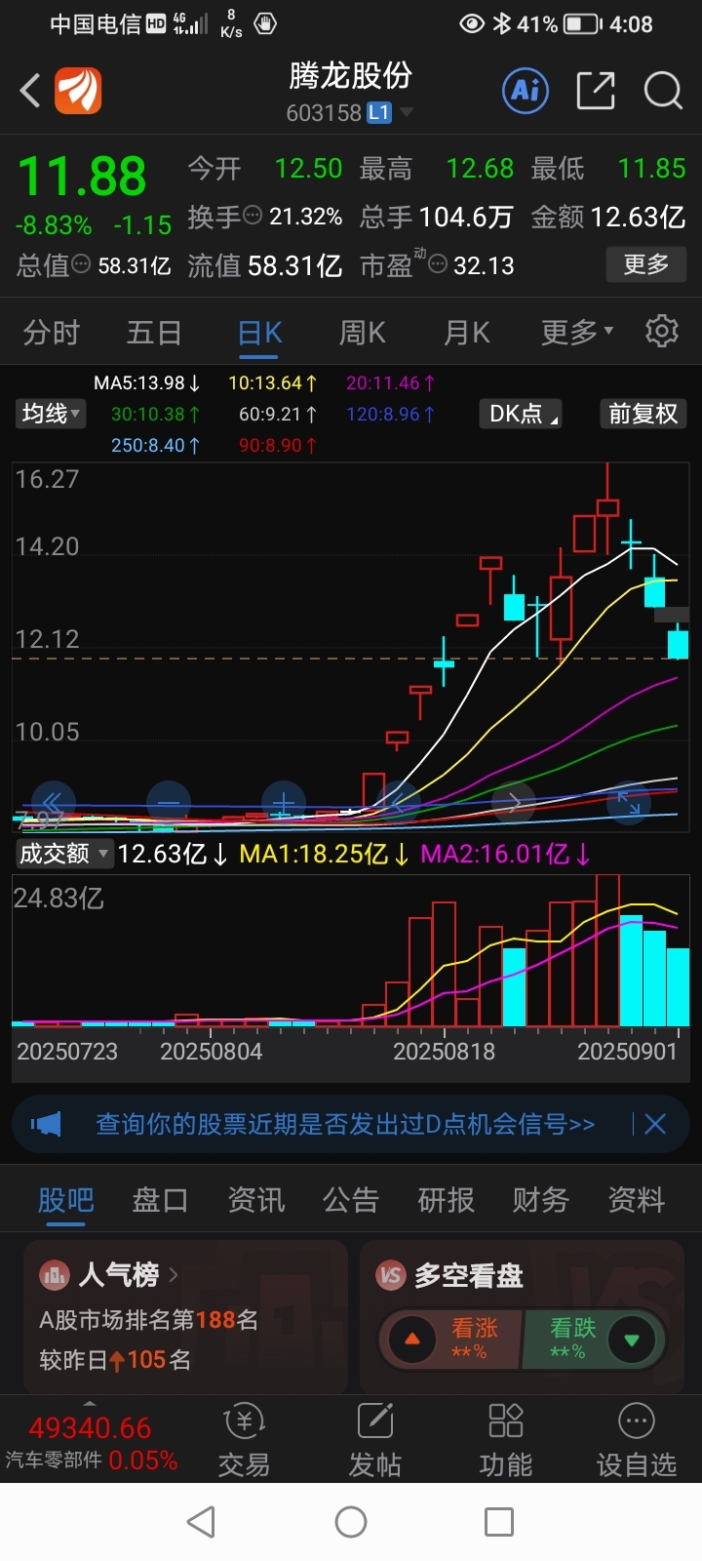This screenshot has width=702, height=1561.
Task: Open 发帖 post icon
Action: [375, 1421]
